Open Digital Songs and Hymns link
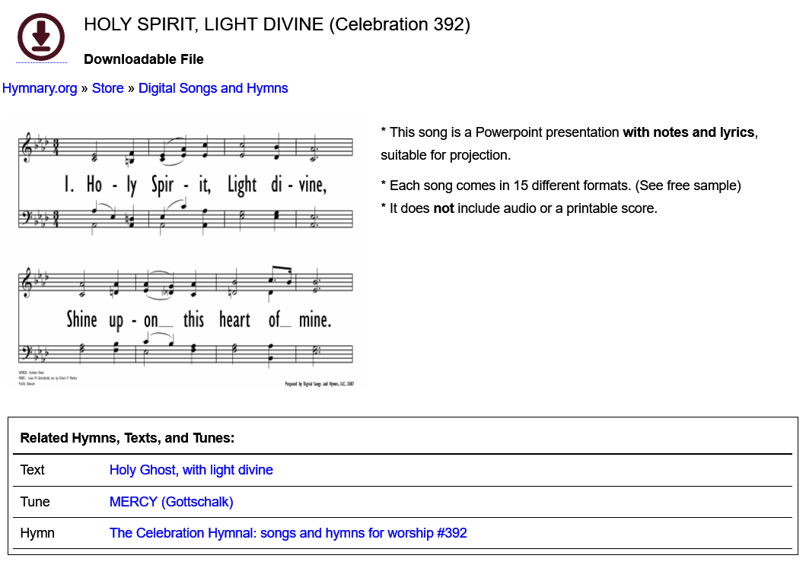The width and height of the screenshot is (806, 584). [213, 88]
